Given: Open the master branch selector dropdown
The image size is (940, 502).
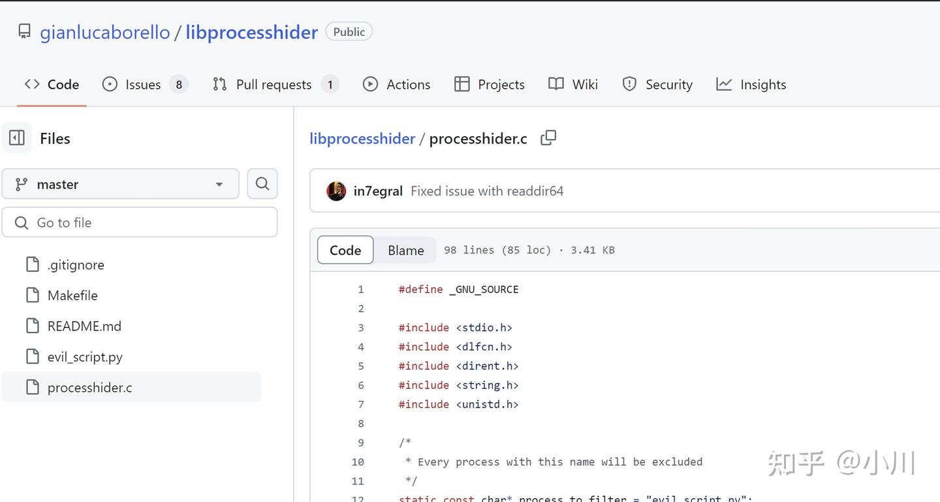Looking at the screenshot, I should (121, 184).
